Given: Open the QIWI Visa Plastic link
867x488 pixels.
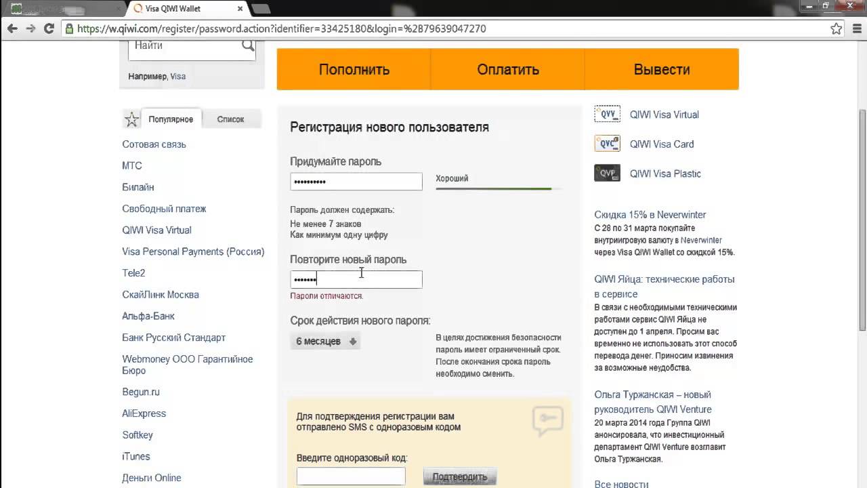Looking at the screenshot, I should 665,174.
